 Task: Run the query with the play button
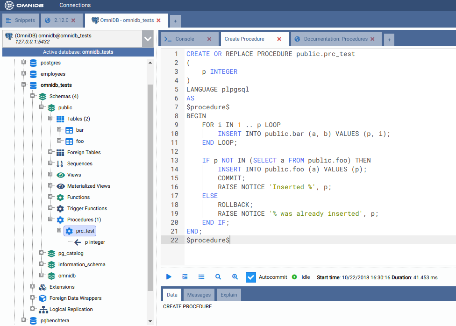[169, 277]
